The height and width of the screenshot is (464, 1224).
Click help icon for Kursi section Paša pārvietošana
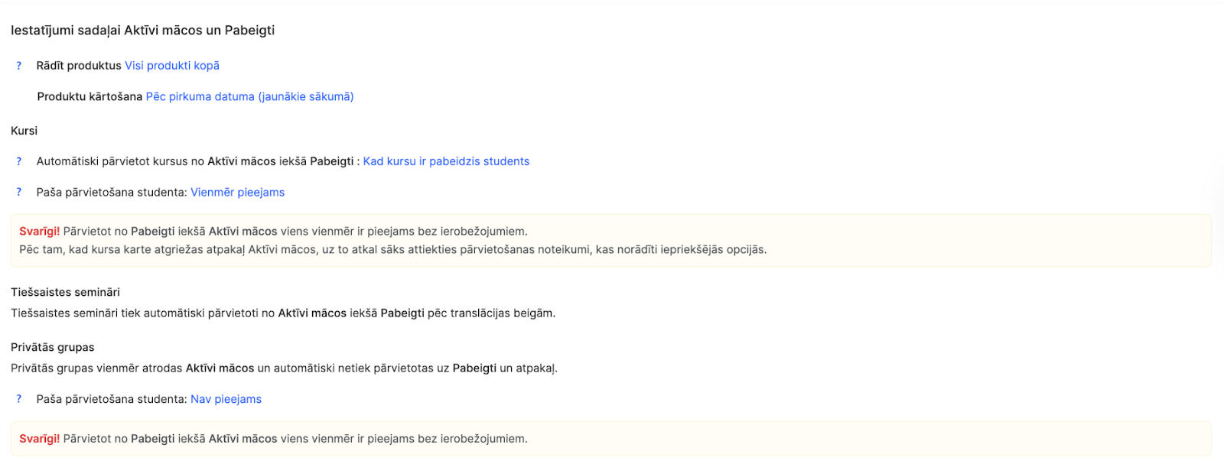19,193
